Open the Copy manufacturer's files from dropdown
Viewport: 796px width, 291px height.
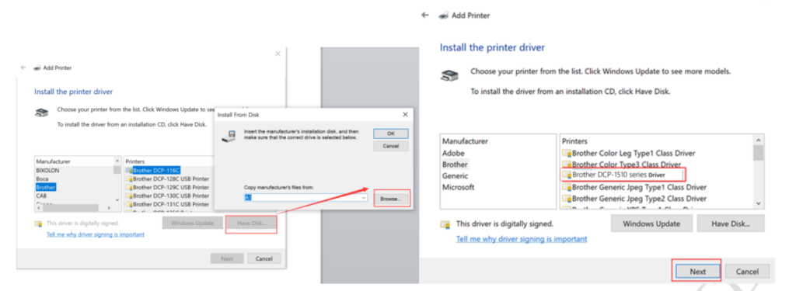pos(364,197)
